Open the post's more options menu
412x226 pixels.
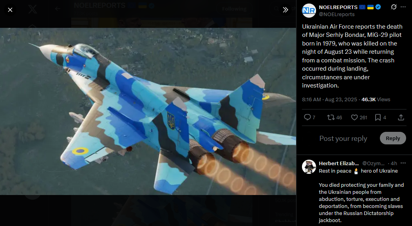click(x=403, y=7)
